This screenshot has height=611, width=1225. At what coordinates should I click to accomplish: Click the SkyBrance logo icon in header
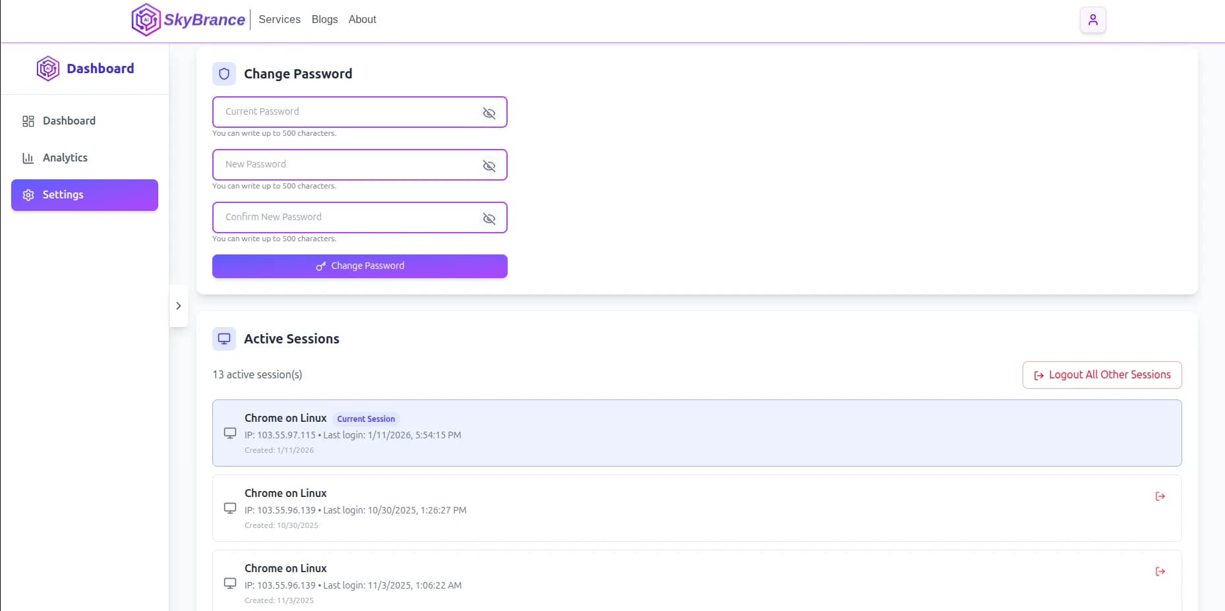coord(146,20)
